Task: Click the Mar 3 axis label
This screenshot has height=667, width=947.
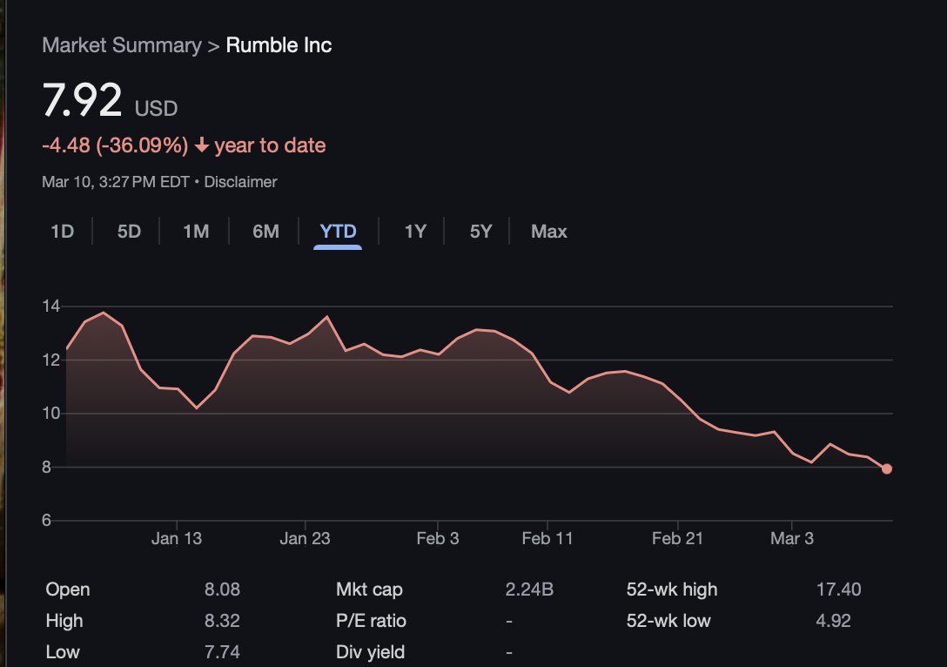Action: [792, 538]
